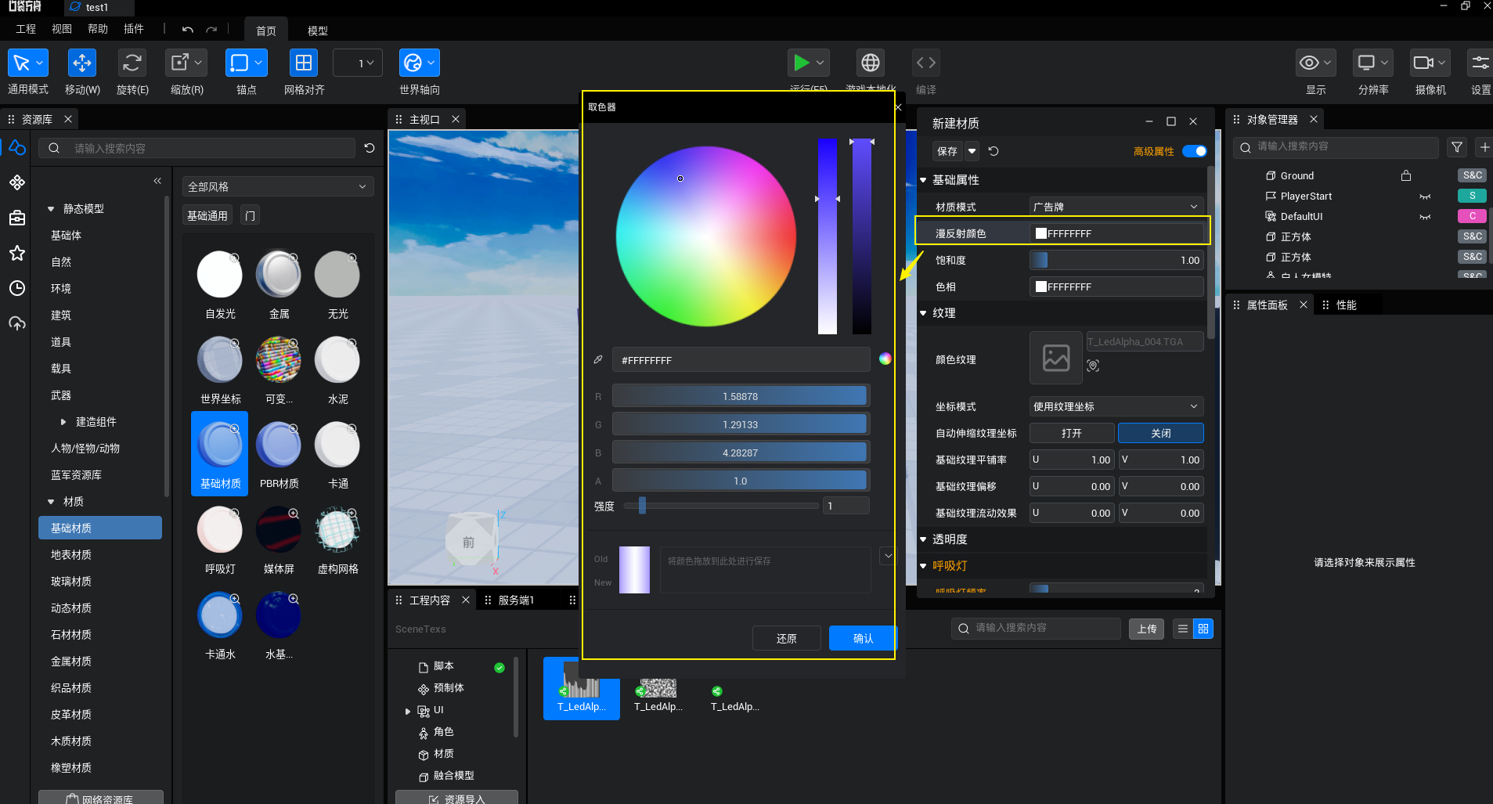Screen dimensions: 1493x804
Task: Toggle lock on Ground object
Action: (x=1406, y=175)
